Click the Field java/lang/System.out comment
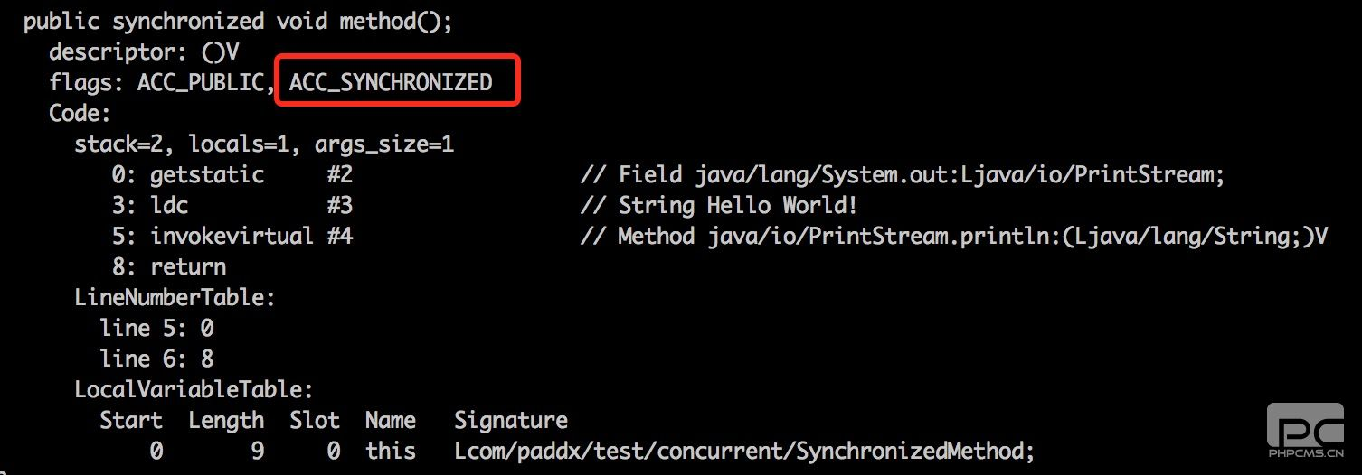The width and height of the screenshot is (1362, 475). click(901, 174)
